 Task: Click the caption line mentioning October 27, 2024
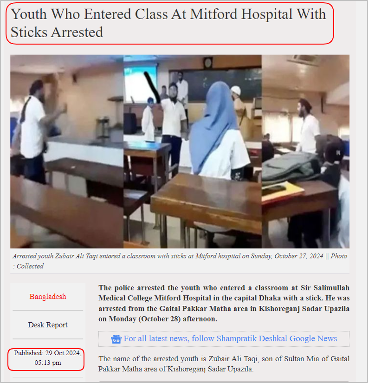pos(180,256)
